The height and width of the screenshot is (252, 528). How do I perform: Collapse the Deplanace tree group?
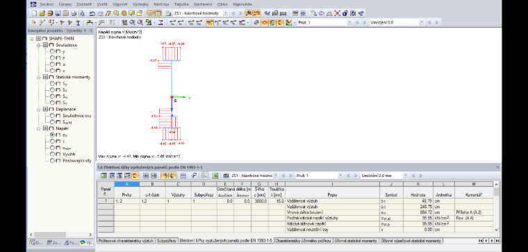coord(39,110)
